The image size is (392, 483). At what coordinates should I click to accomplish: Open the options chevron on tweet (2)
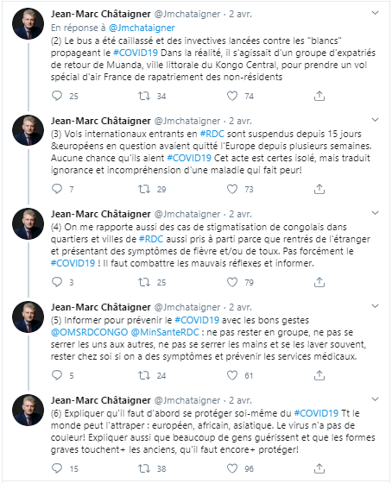[x=375, y=13]
